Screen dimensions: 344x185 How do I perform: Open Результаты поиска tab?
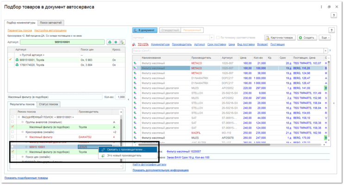click(x=22, y=105)
